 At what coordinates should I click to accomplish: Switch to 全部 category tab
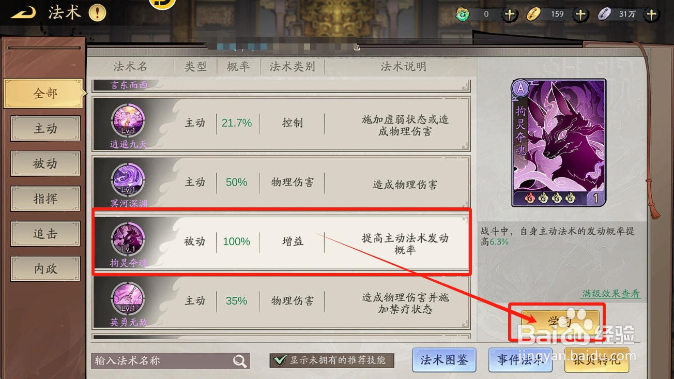[x=45, y=94]
